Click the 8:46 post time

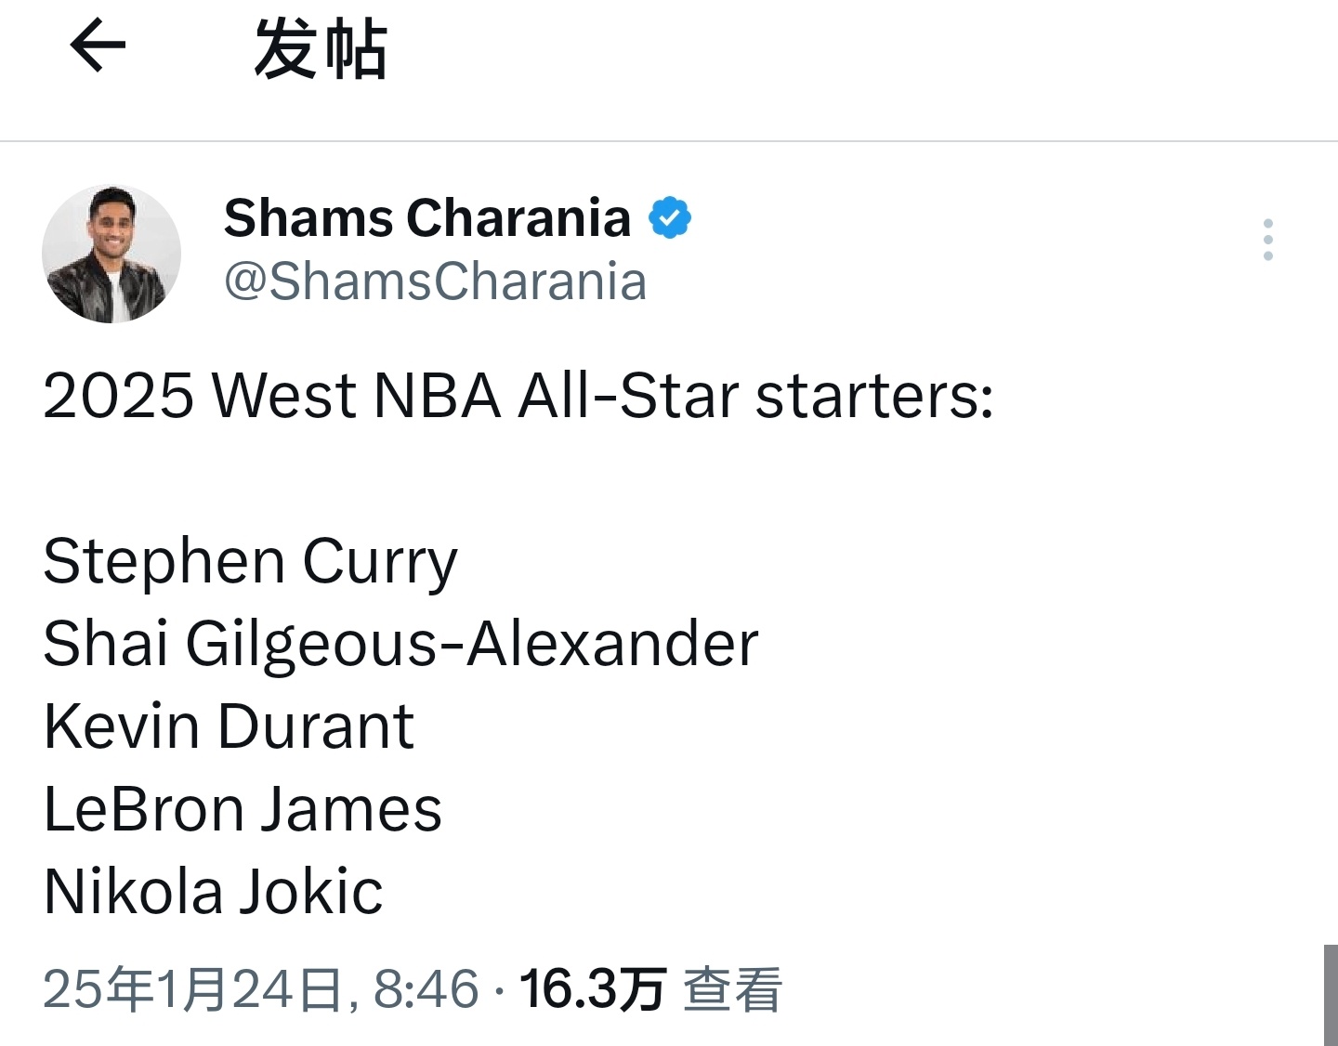coord(426,988)
